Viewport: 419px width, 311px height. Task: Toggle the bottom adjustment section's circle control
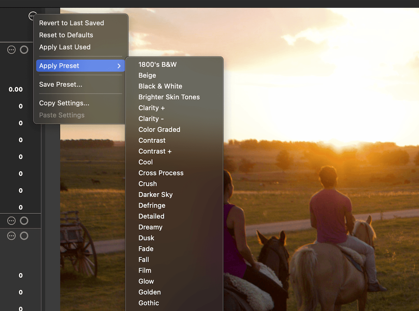pyautogui.click(x=24, y=236)
